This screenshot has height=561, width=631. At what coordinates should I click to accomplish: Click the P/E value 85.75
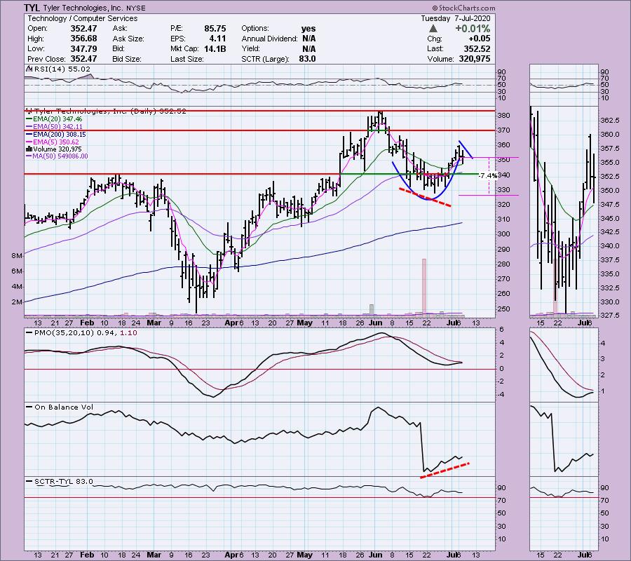pos(215,29)
